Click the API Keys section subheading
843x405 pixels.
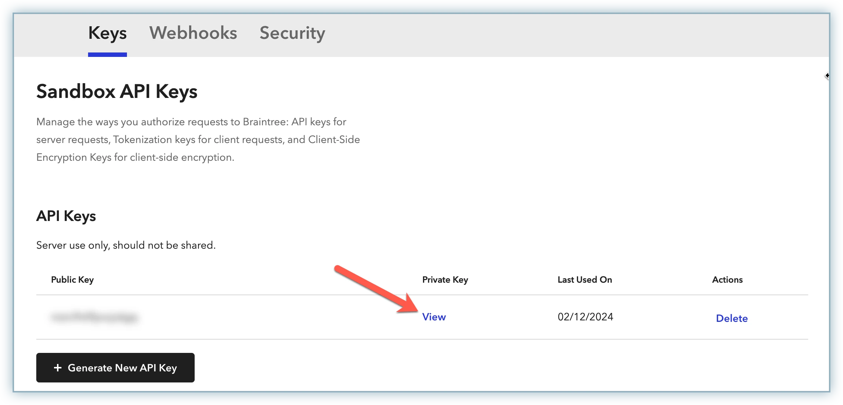(x=66, y=216)
